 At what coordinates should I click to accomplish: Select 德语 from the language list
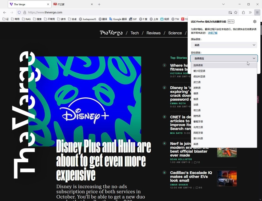pos(196,93)
